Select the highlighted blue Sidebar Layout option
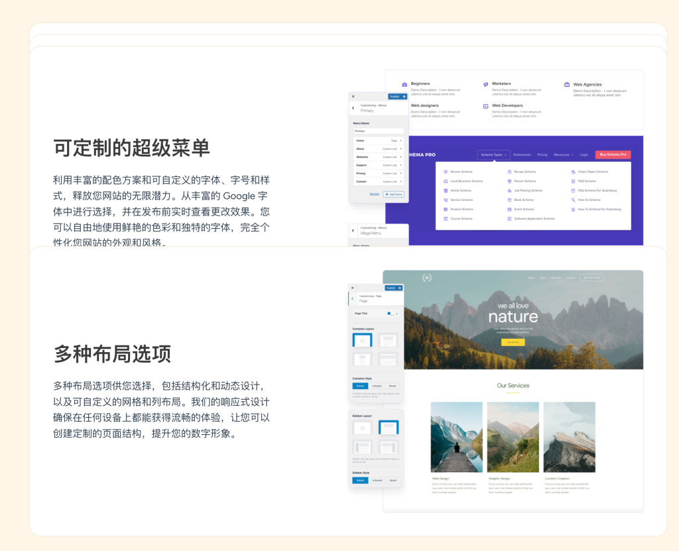The image size is (679, 551). pyautogui.click(x=389, y=428)
